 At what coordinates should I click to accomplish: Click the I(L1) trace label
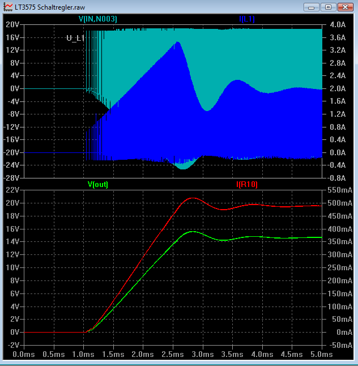pyautogui.click(x=246, y=19)
